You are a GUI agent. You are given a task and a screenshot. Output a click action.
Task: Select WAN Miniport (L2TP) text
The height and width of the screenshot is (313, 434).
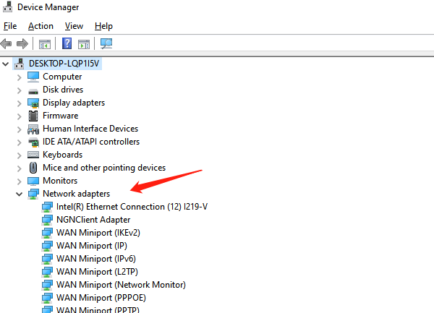97,272
